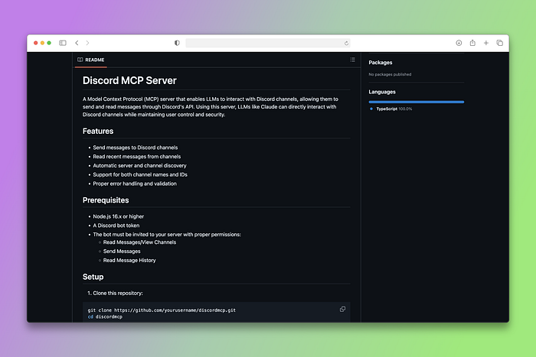Click 'Send messages to Discord channels' bullet

(x=136, y=148)
